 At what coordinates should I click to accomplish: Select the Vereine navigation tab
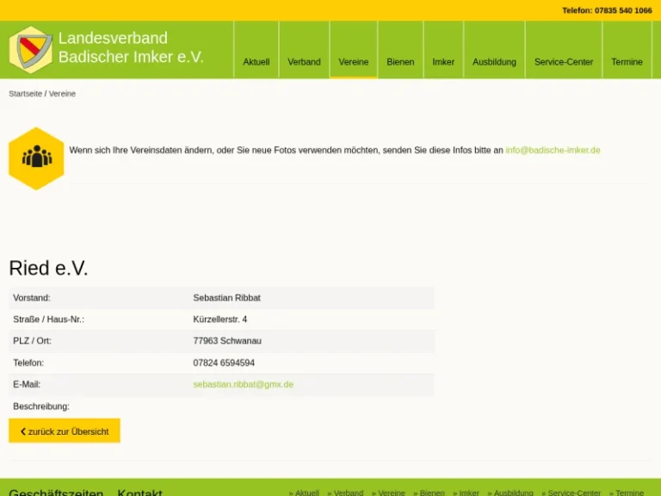tap(353, 62)
